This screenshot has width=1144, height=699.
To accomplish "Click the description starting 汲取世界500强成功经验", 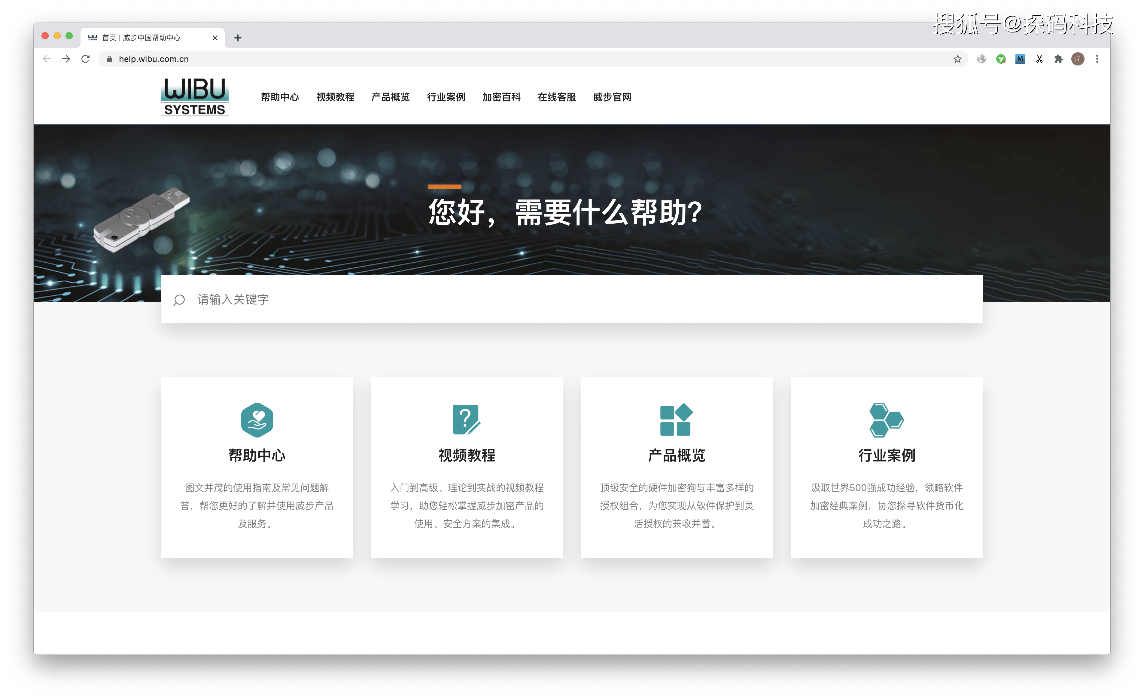I will pyautogui.click(x=886, y=506).
